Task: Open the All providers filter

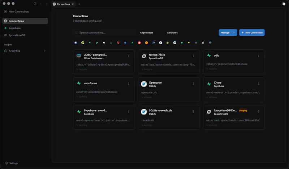Action: [147, 32]
